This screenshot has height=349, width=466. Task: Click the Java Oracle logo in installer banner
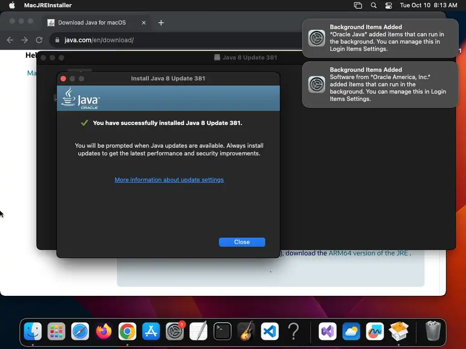click(81, 98)
